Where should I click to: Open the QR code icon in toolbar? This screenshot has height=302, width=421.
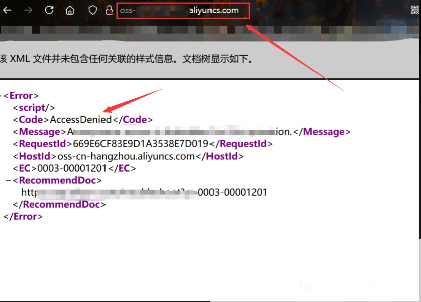tap(415, 10)
